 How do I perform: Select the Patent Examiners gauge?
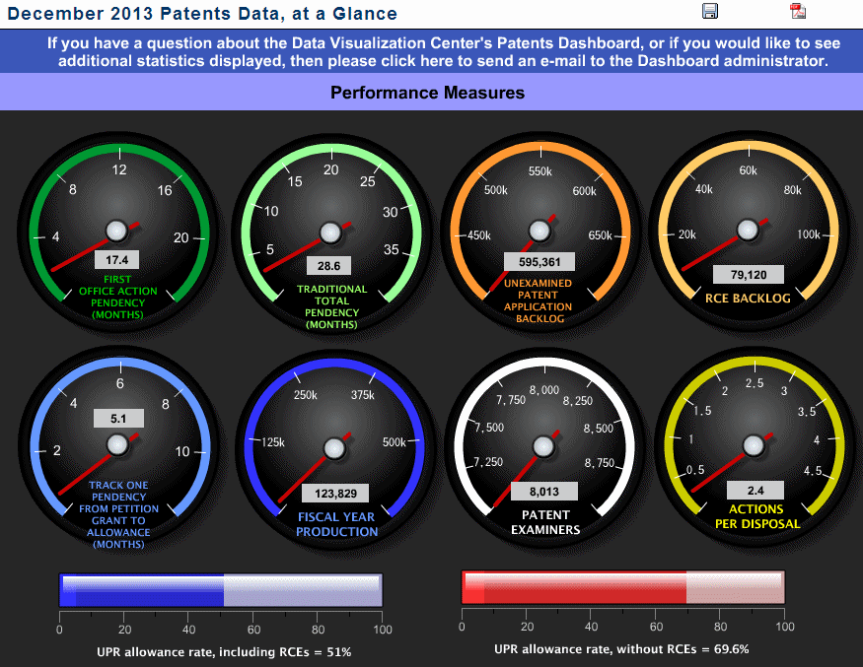coord(544,445)
